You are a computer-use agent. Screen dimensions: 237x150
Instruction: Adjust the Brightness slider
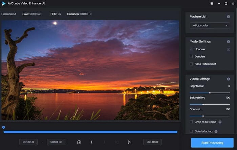click(x=210, y=93)
